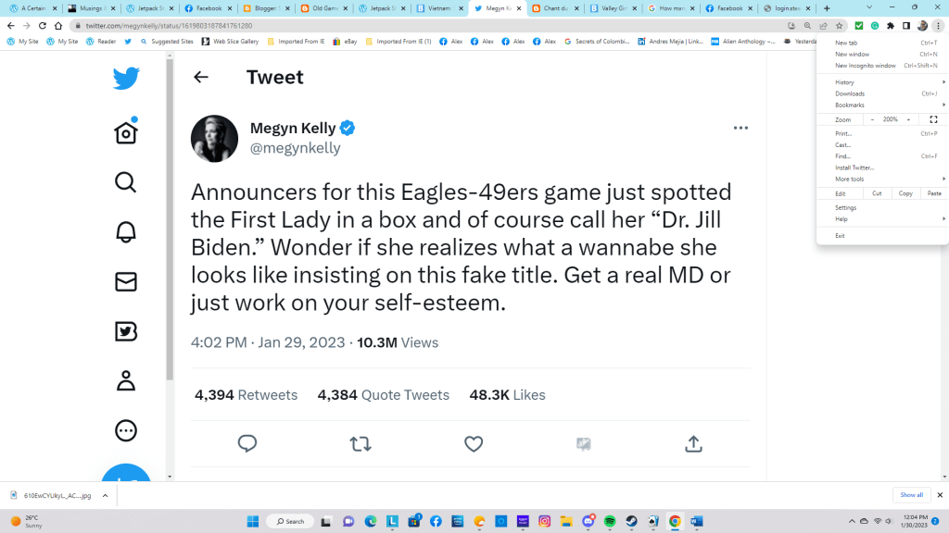Click Show all downloads button

pyautogui.click(x=911, y=495)
